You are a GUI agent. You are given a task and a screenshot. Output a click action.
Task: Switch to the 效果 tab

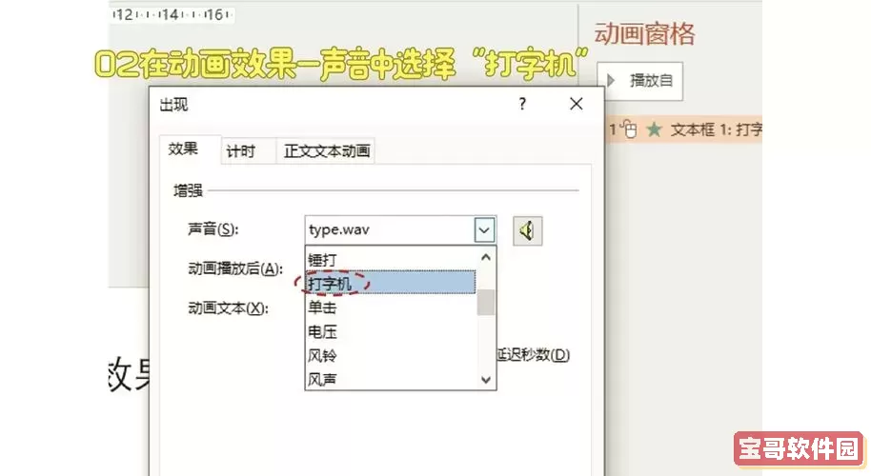click(x=183, y=149)
